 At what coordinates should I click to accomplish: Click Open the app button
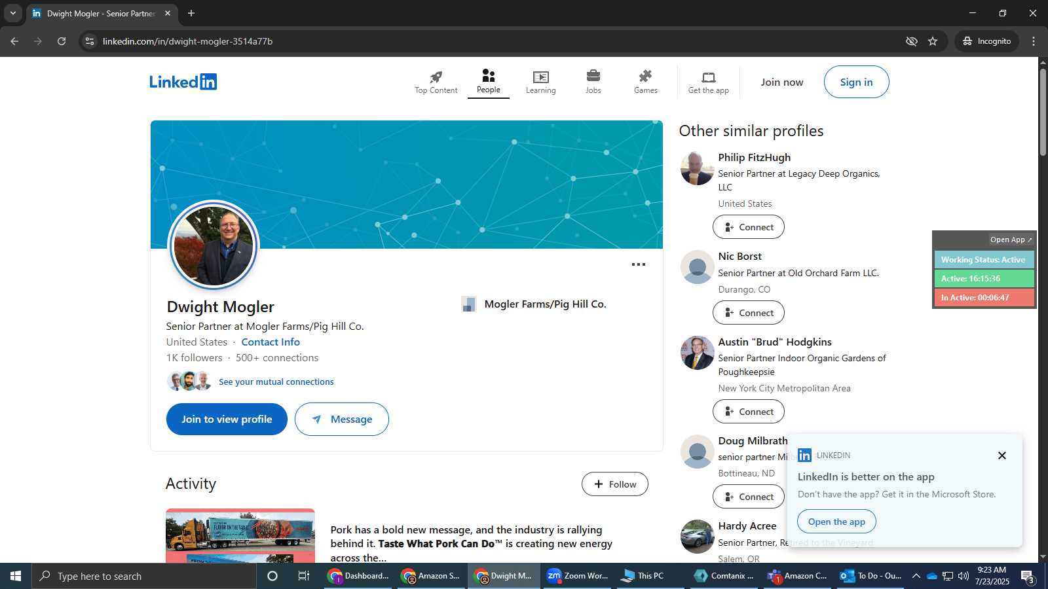(x=836, y=522)
